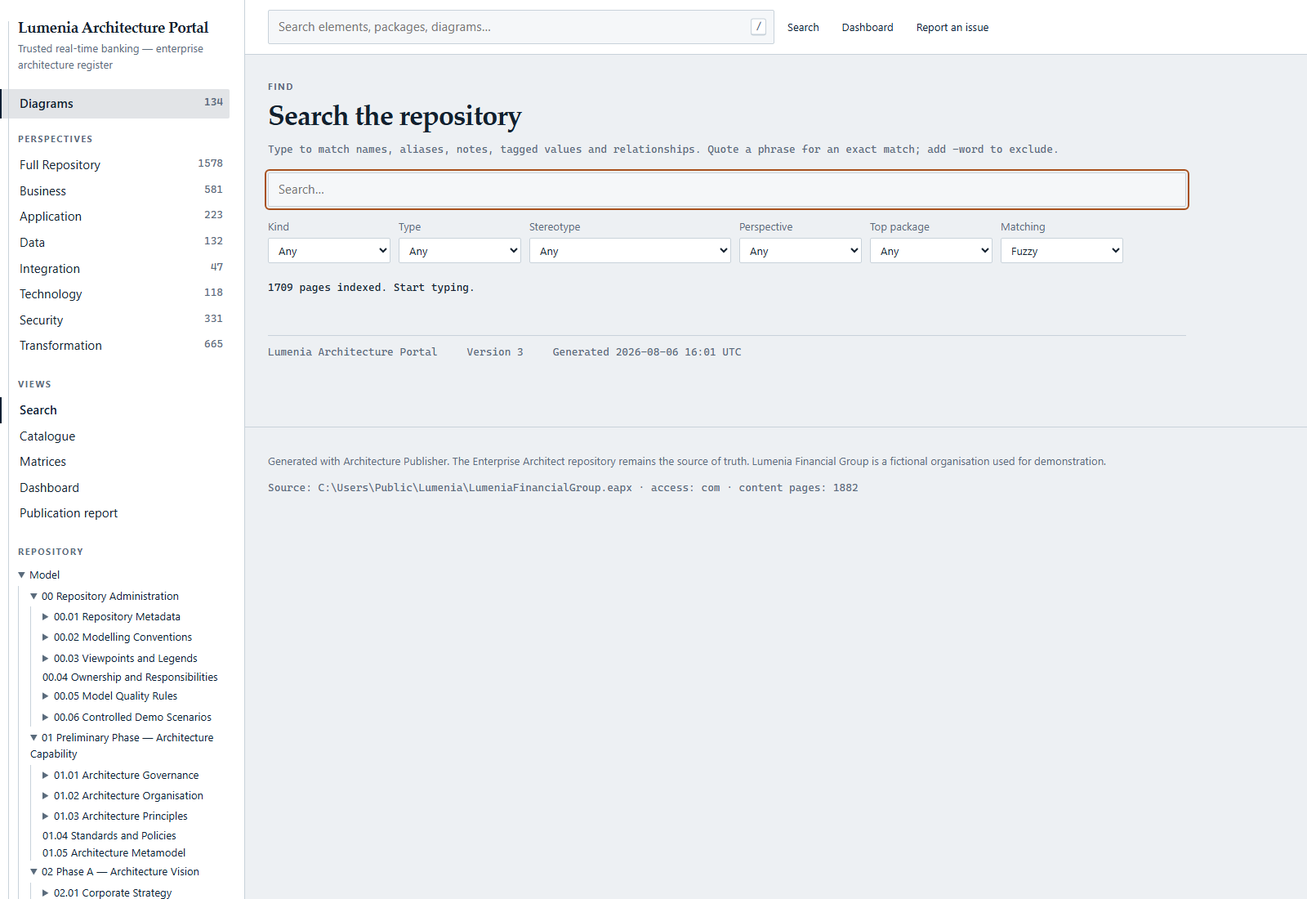Select the Application perspective
The height and width of the screenshot is (899, 1307).
121,217
